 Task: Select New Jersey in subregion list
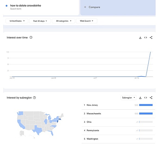(x=92, y=105)
